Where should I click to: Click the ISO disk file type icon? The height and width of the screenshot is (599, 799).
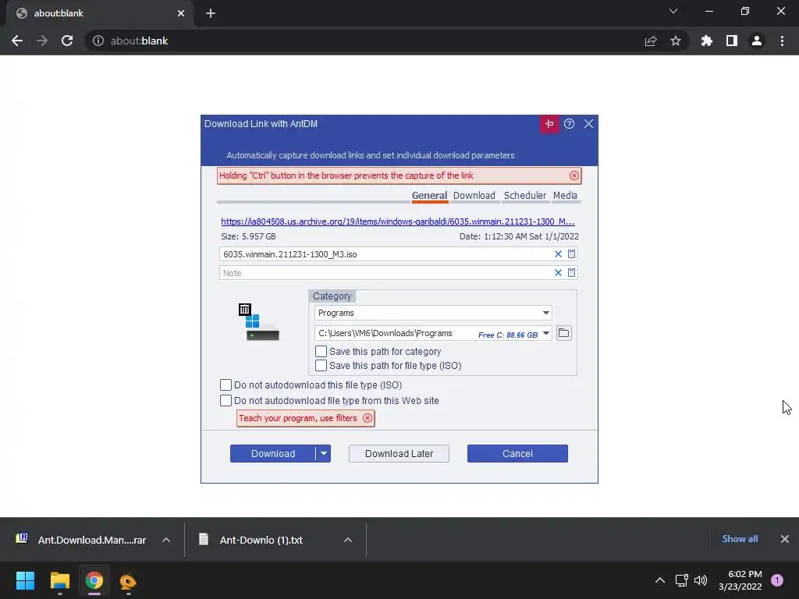[259, 322]
